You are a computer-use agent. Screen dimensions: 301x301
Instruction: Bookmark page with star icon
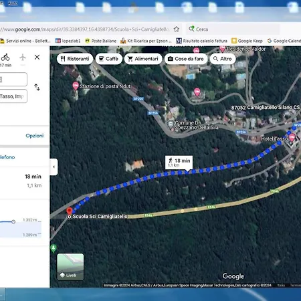click(177, 29)
